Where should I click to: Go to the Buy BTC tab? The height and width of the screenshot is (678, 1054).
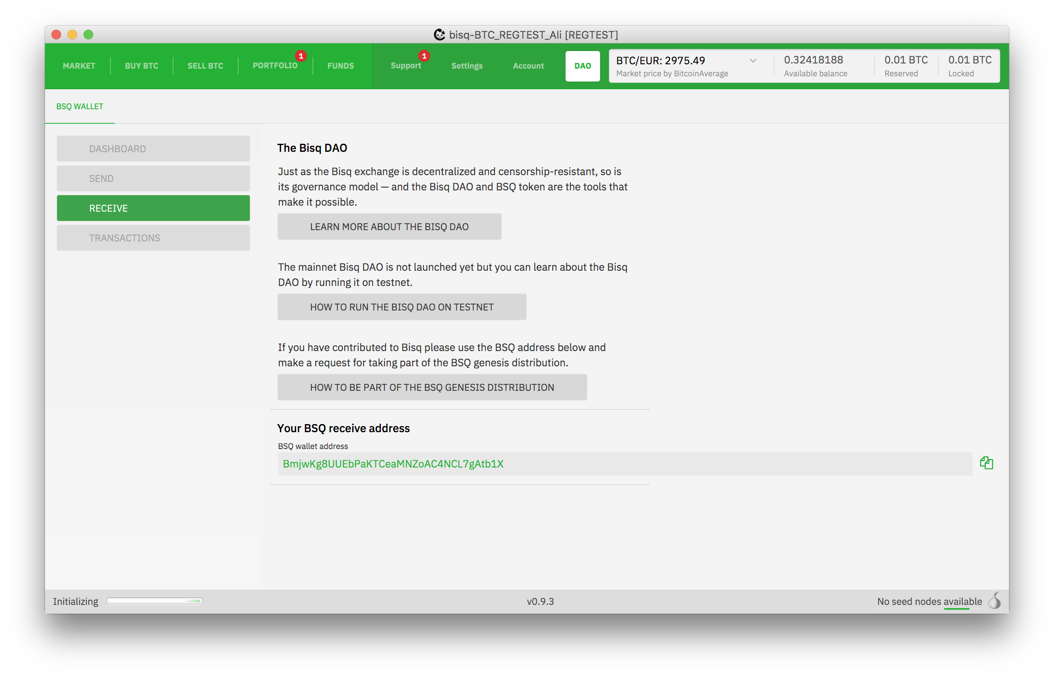pyautogui.click(x=141, y=65)
